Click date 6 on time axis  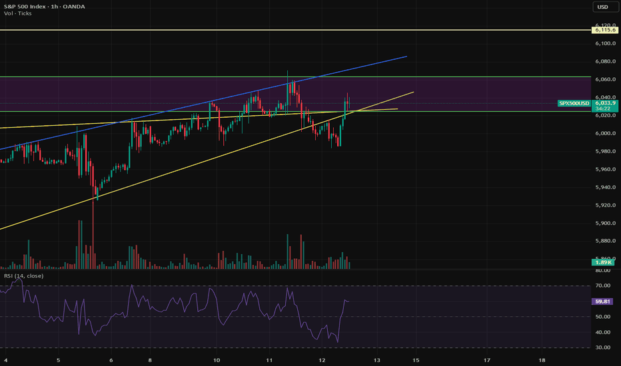point(111,361)
